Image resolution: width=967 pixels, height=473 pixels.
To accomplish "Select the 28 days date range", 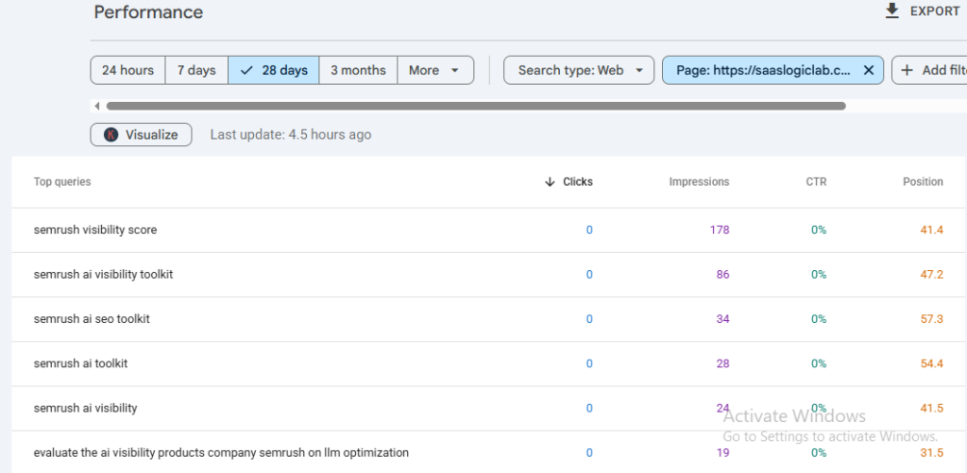I will [274, 70].
